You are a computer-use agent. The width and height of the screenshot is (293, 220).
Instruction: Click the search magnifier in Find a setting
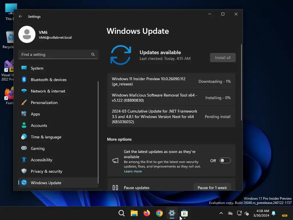click(x=93, y=54)
